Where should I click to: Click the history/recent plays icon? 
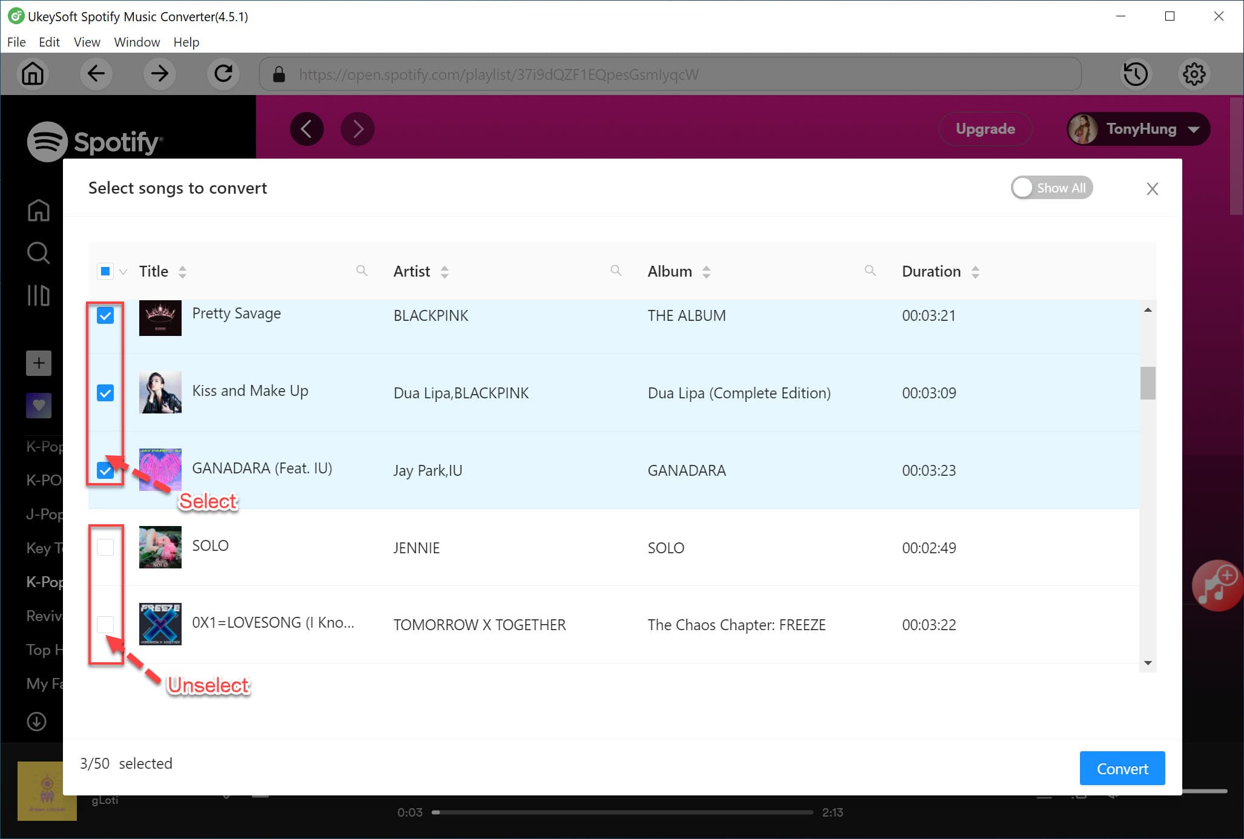pos(1134,74)
